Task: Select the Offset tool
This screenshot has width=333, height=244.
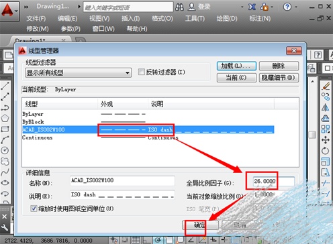Action: click(326, 118)
